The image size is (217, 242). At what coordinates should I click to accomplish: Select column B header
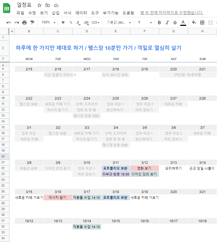coord(29,31)
